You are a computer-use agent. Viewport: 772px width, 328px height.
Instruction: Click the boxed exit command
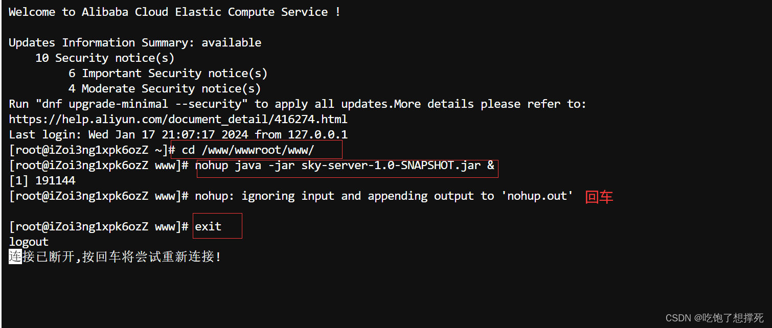click(209, 226)
